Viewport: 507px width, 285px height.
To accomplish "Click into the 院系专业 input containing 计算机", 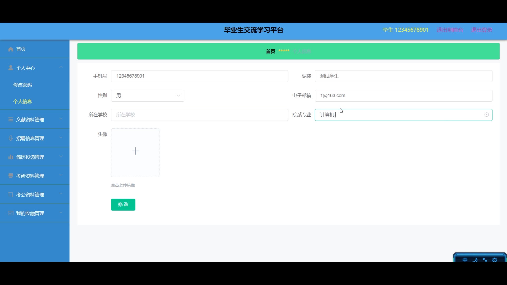I will coord(403,115).
